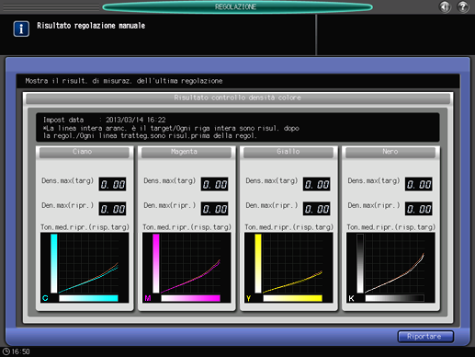Click Ciano Den.max(ripr.) value field
475x357 pixels.
(112, 209)
